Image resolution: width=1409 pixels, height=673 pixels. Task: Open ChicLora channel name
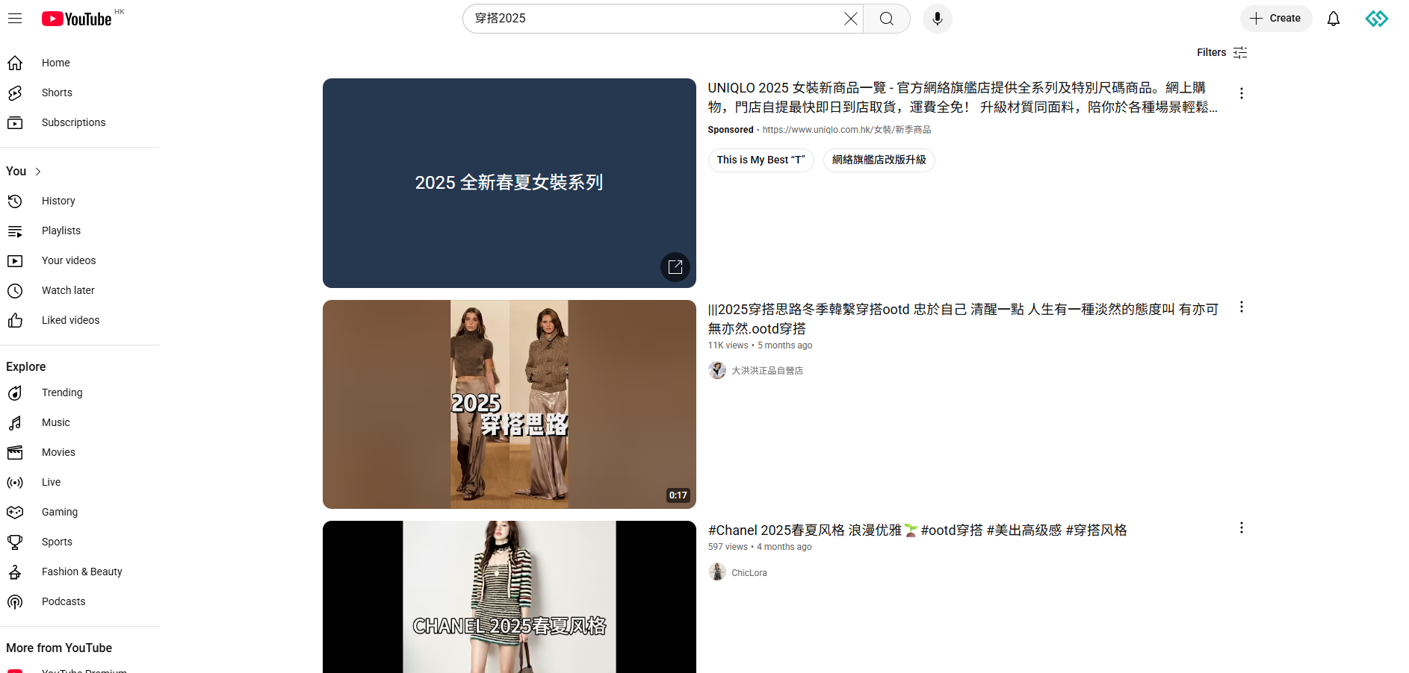click(749, 572)
